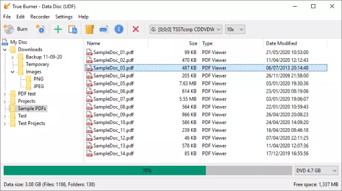Collapse the Downloads folder tree node
The height and width of the screenshot is (191, 342).
coord(5,50)
